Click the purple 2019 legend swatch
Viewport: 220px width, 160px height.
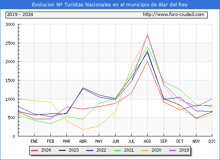click(x=172, y=150)
